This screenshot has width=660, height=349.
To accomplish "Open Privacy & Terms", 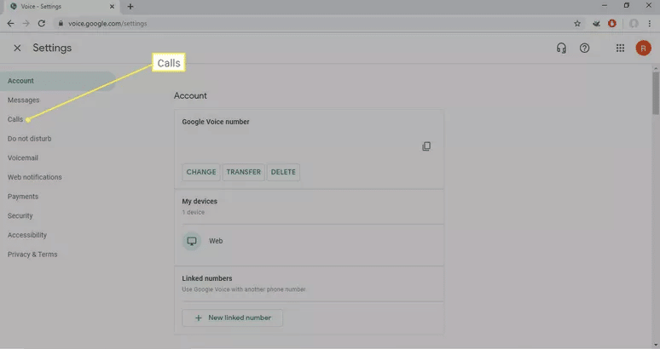I will (x=32, y=255).
